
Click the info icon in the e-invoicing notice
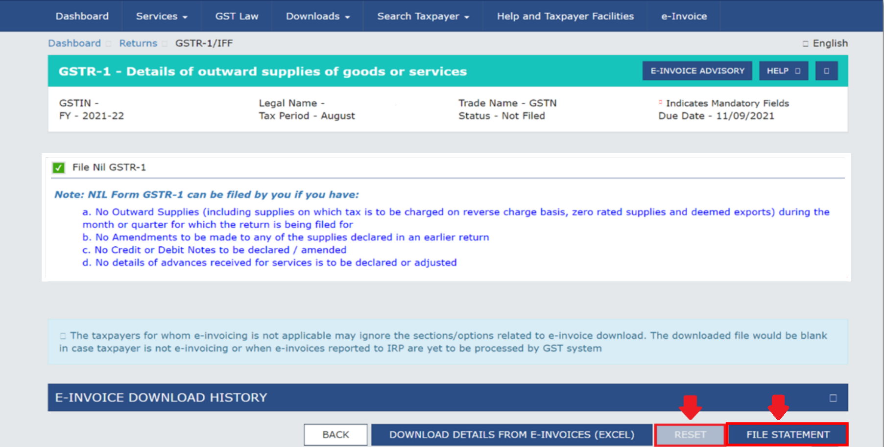point(63,335)
